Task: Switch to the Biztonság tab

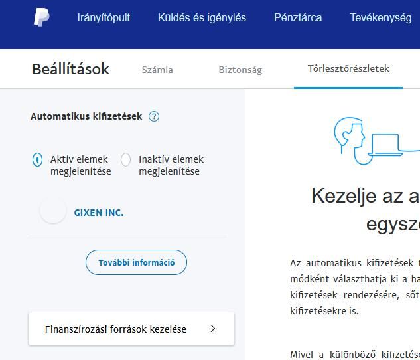Action: click(x=240, y=70)
